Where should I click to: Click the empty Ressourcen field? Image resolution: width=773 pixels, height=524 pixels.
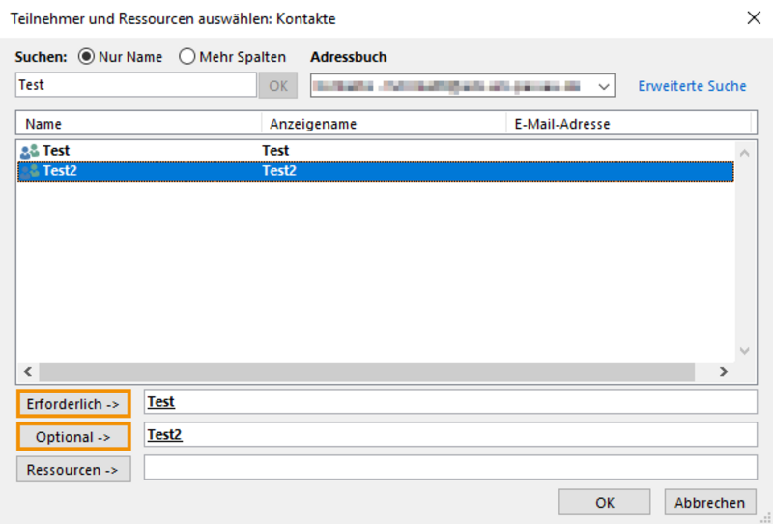point(450,467)
